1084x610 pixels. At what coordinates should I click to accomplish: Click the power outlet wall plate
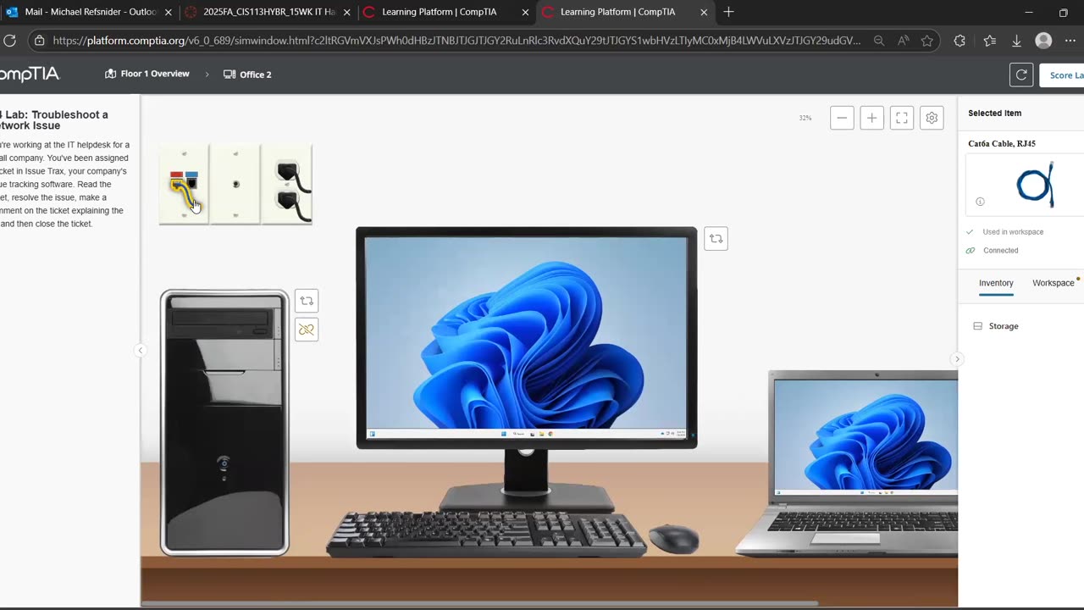click(x=287, y=184)
